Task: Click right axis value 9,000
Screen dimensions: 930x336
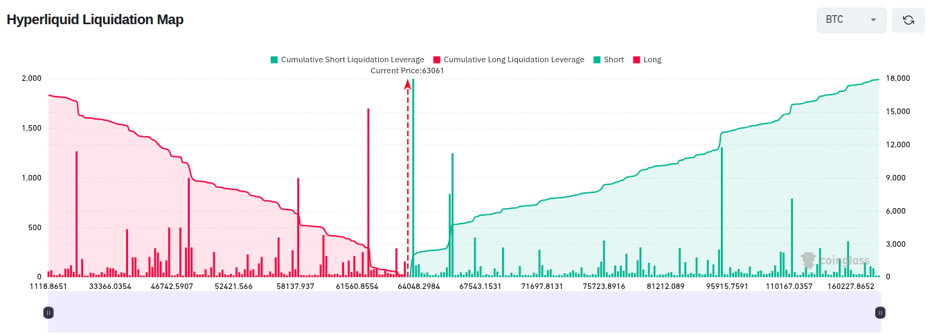Action: coord(895,178)
